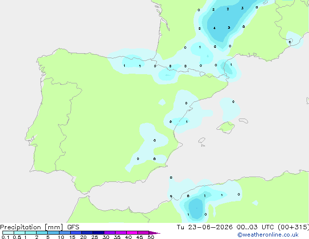Click the '25' legend scale label

coord(95,237)
